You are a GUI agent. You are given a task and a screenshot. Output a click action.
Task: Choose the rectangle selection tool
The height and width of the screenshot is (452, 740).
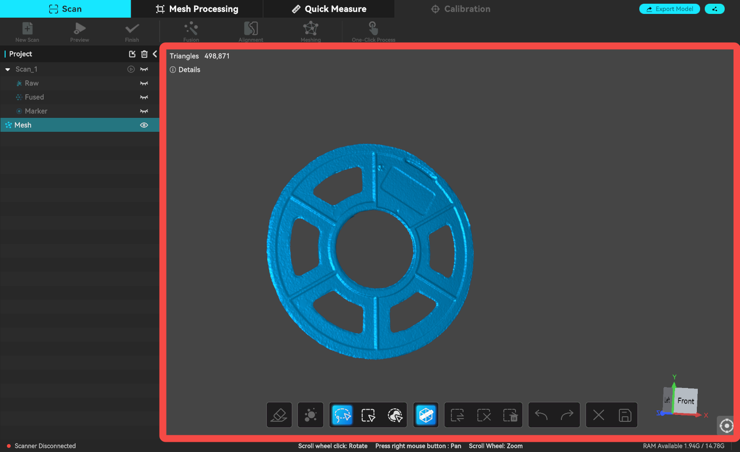tap(368, 415)
